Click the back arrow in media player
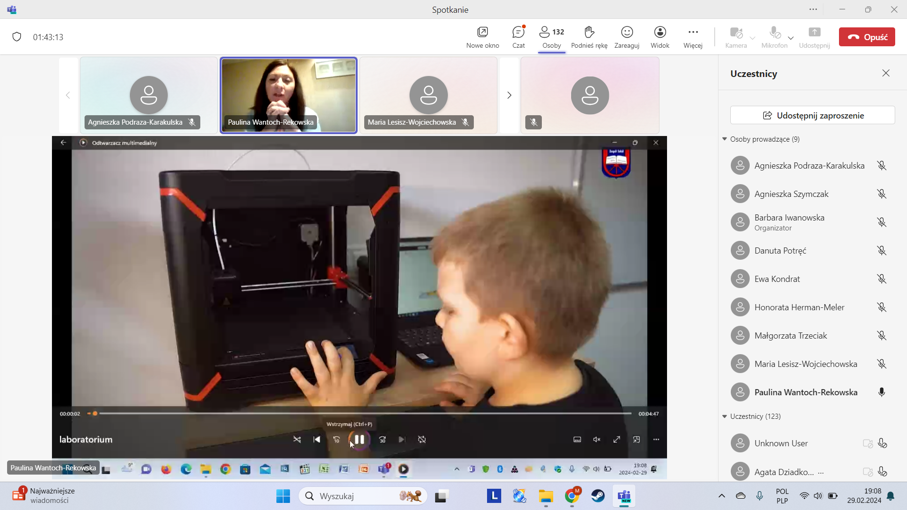Screen dimensions: 907x510 pos(63,142)
